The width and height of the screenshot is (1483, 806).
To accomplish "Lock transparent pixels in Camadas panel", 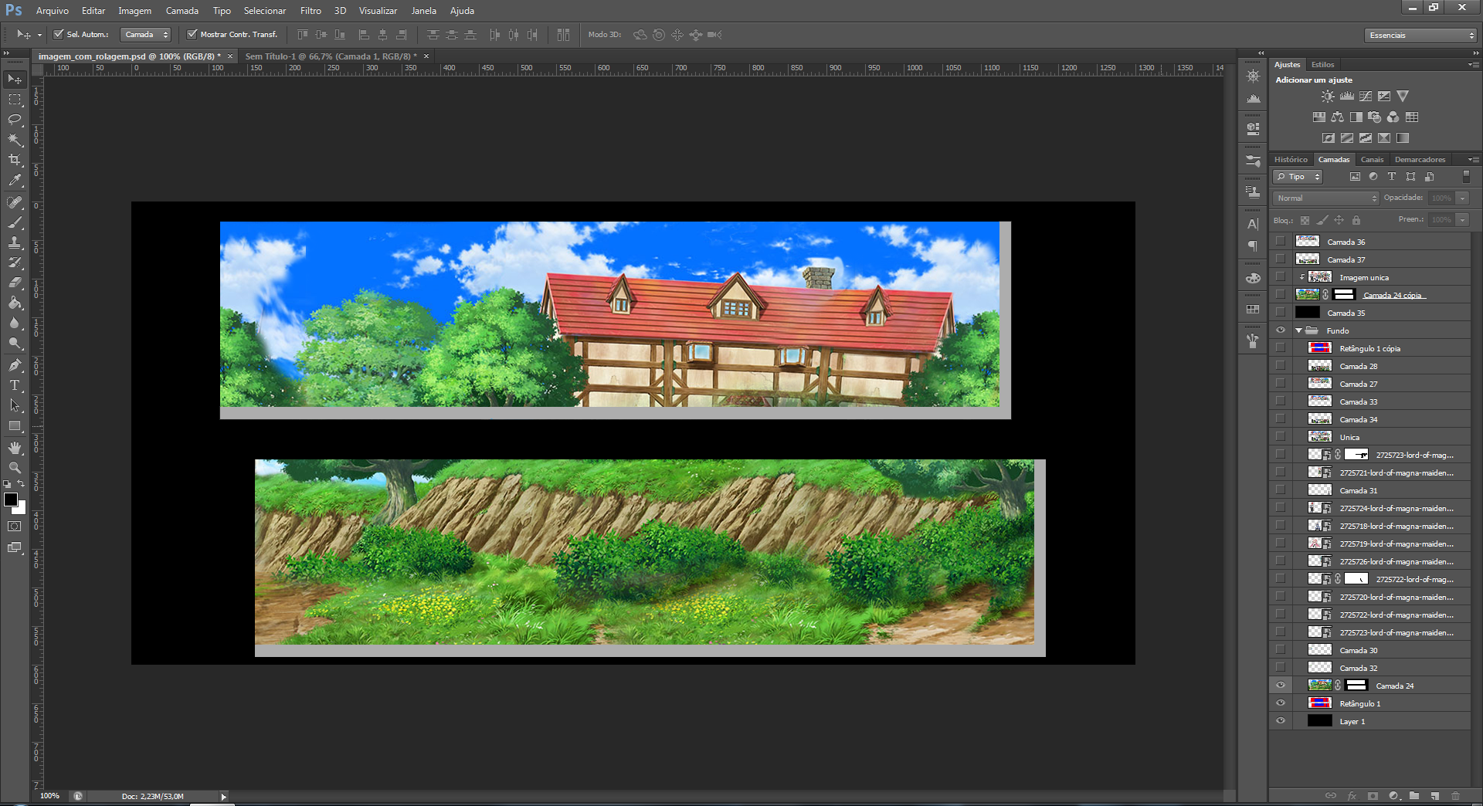I will (1305, 220).
